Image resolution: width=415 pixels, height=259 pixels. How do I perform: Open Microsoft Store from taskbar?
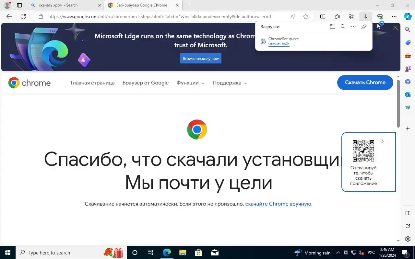198,253
